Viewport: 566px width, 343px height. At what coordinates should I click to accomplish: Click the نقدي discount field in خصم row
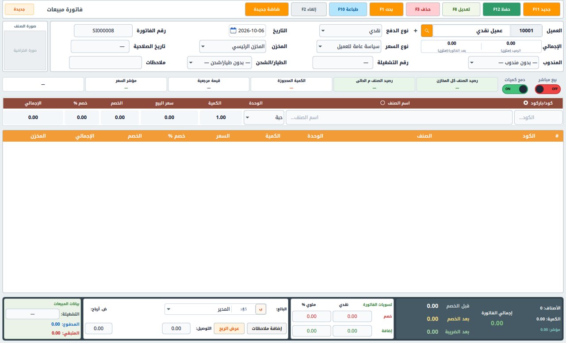click(x=352, y=317)
